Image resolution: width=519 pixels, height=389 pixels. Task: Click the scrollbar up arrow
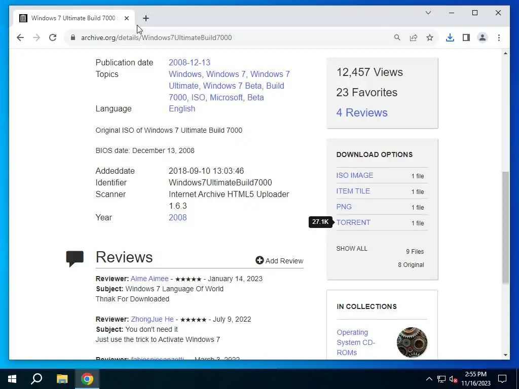505,53
